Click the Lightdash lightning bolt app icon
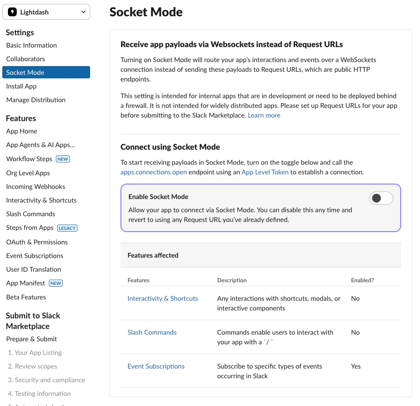The image size is (420, 406). tap(12, 12)
